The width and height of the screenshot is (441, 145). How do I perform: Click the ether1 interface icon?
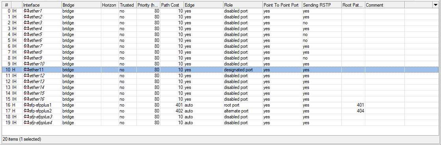[x=26, y=11]
